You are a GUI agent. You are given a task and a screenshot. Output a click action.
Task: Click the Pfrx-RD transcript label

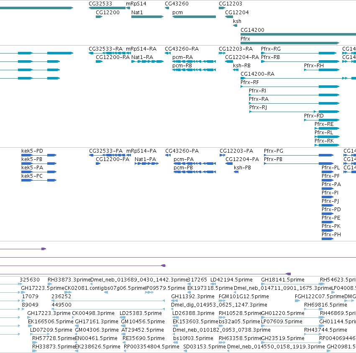tap(314, 116)
